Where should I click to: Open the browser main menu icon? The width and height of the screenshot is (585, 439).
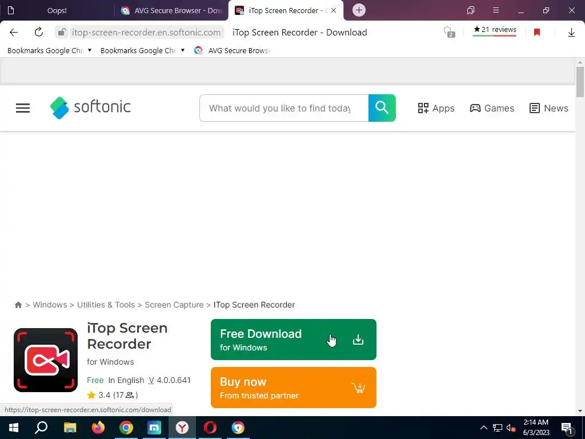pyautogui.click(x=496, y=10)
